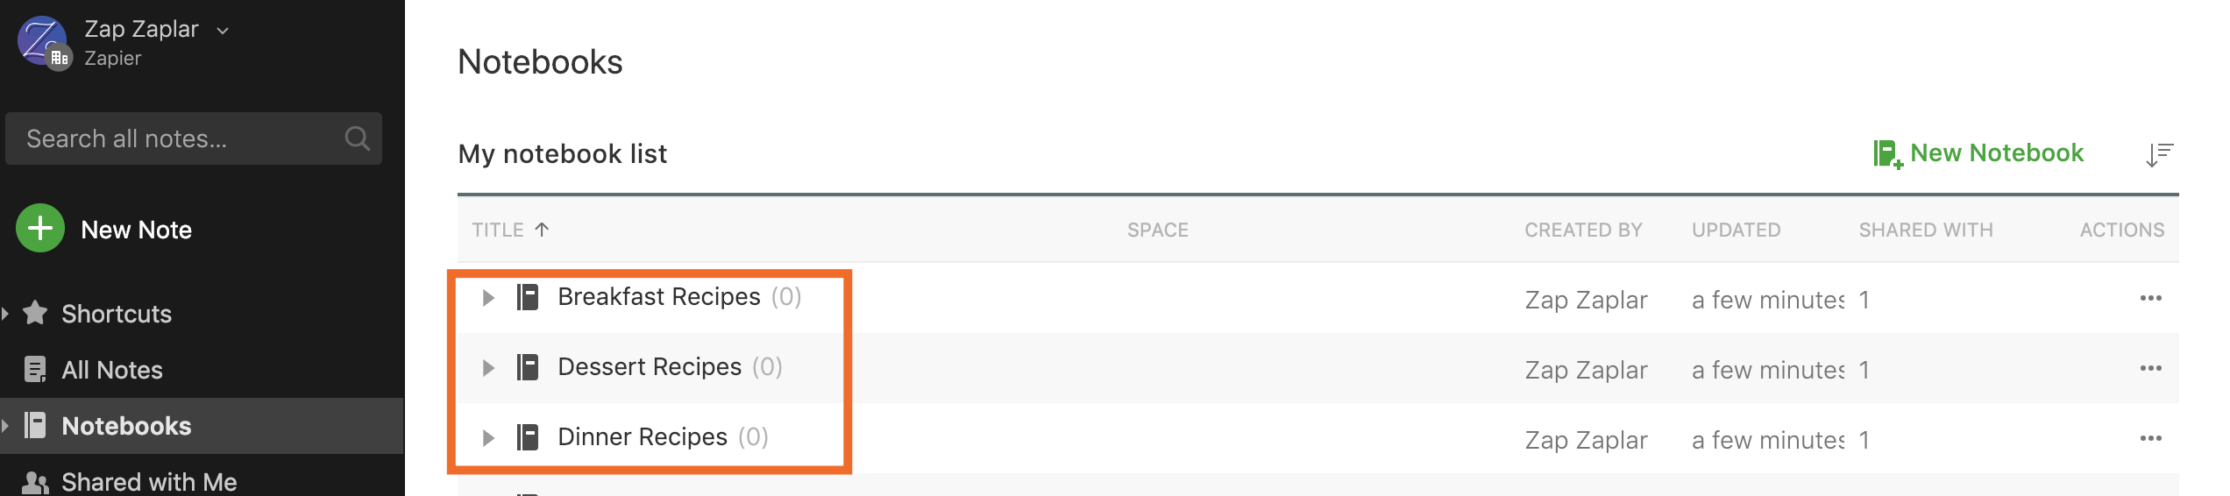
Task: Click the green New Note plus icon
Action: click(40, 229)
